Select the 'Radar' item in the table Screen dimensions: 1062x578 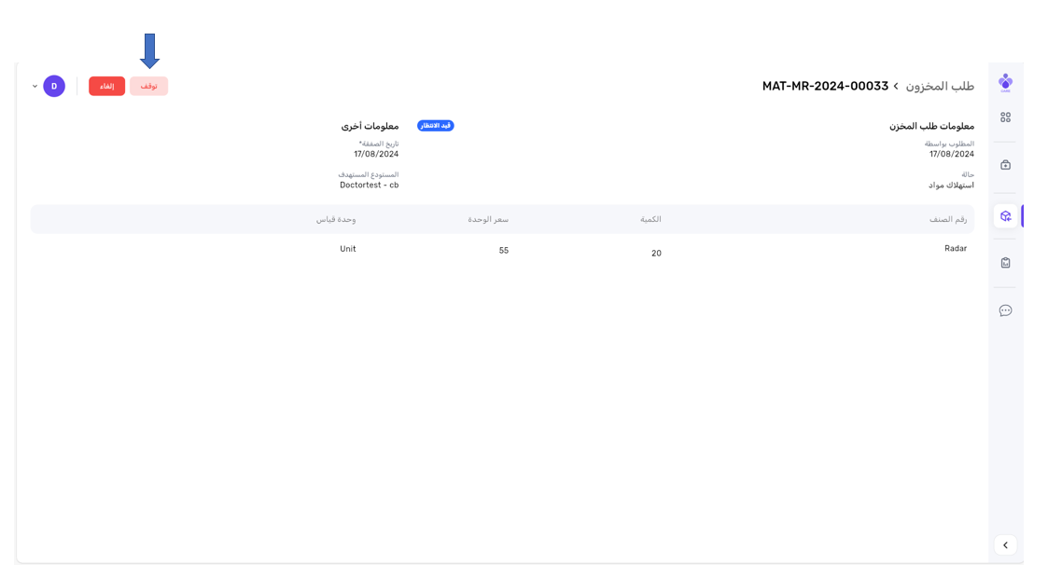coord(956,249)
